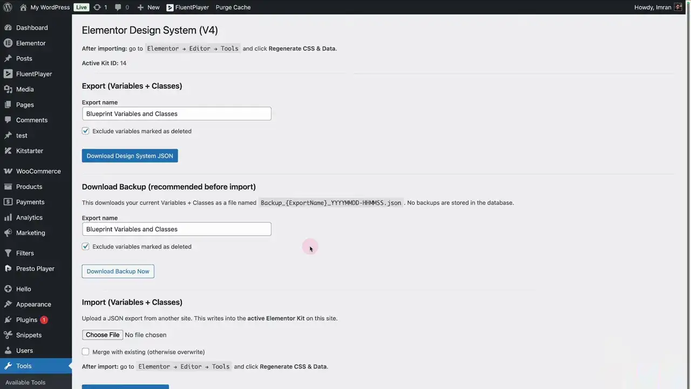Toggle Exclude deleted variables under Download Backup

85,246
